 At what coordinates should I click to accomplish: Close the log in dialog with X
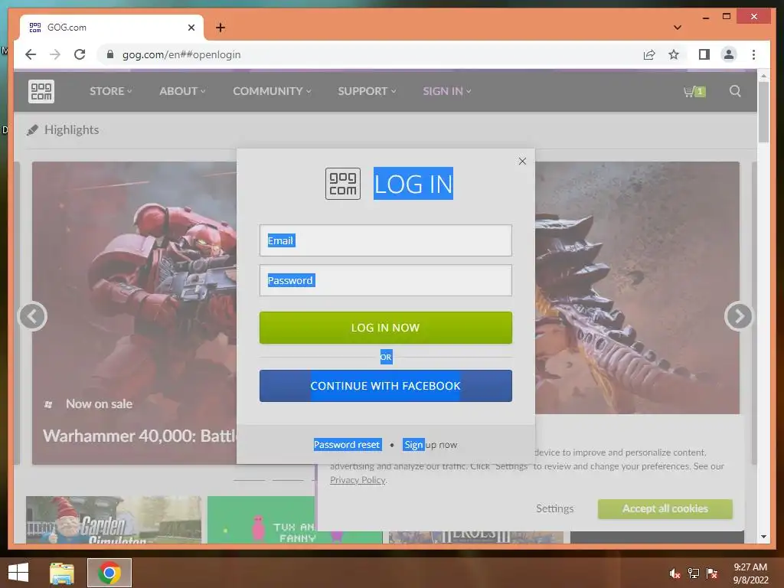coord(522,161)
